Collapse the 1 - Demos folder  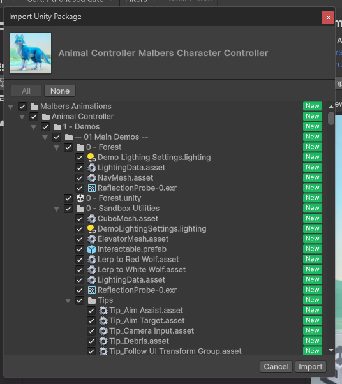[x=34, y=127]
